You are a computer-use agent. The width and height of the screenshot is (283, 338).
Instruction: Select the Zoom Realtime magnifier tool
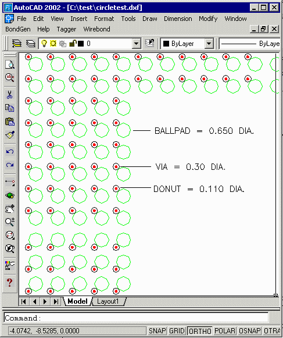[10, 222]
